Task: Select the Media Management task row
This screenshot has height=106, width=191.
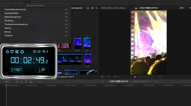Action: pos(36,17)
